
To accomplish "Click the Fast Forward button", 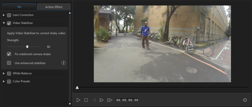I will pyautogui.click(x=110, y=100).
